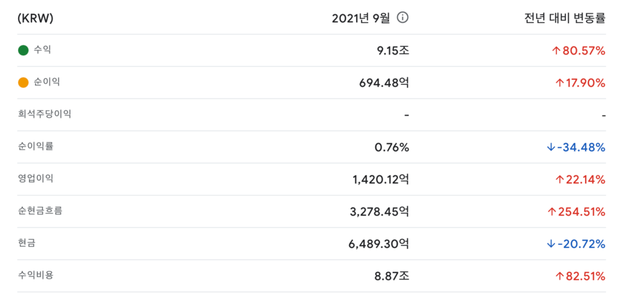Image resolution: width=625 pixels, height=307 pixels.
Task: Click the 영업이익 row label
Action: 36,178
